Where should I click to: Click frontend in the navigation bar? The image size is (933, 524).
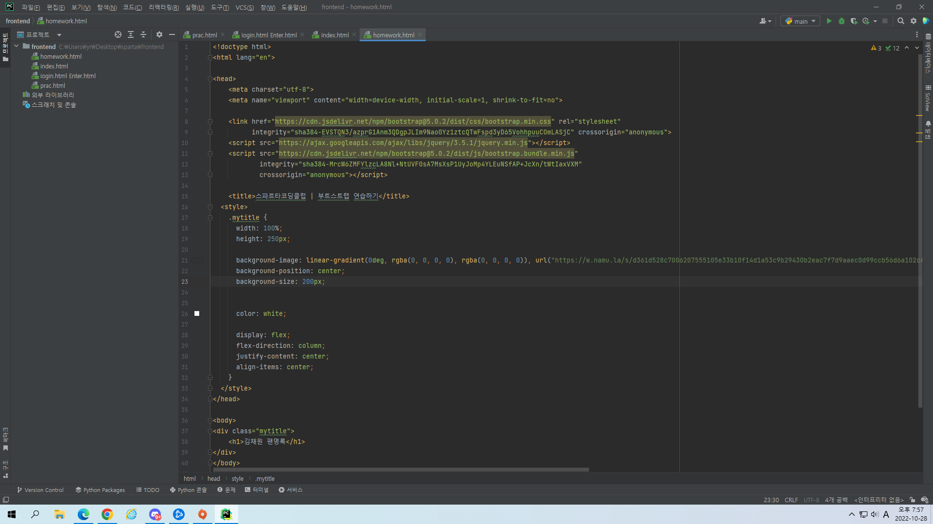point(18,21)
